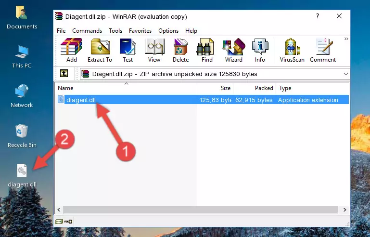370x237 pixels.
Task: Open the Help menu
Action: (191, 31)
